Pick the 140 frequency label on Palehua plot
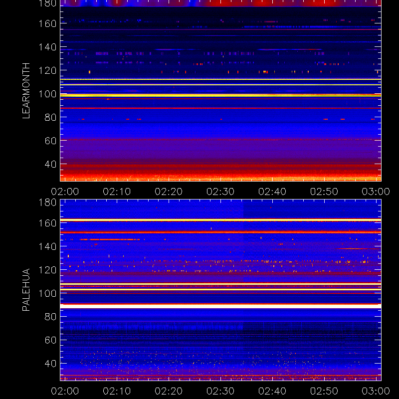 (x=47, y=246)
